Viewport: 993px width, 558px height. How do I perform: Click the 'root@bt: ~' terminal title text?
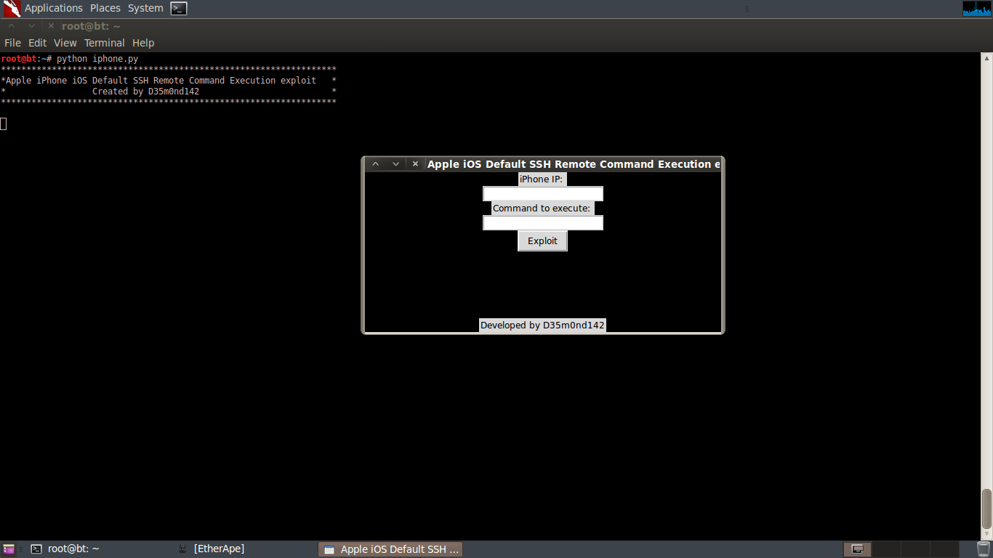[x=91, y=26]
